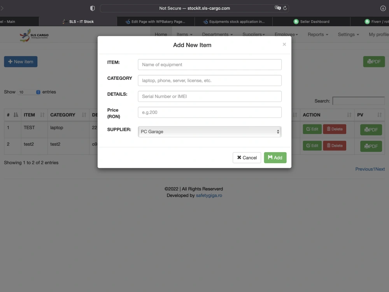This screenshot has height=292, width=389.
Task: Cancel adding the new item
Action: [x=247, y=158]
